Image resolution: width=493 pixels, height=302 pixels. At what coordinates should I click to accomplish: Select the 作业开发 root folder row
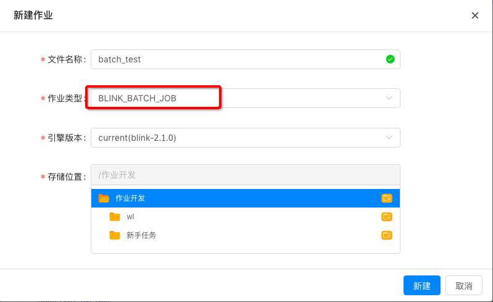(245, 198)
